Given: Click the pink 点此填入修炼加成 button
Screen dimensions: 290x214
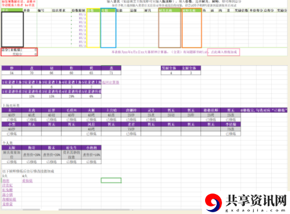Looking at the screenshot, I should tap(224, 52).
